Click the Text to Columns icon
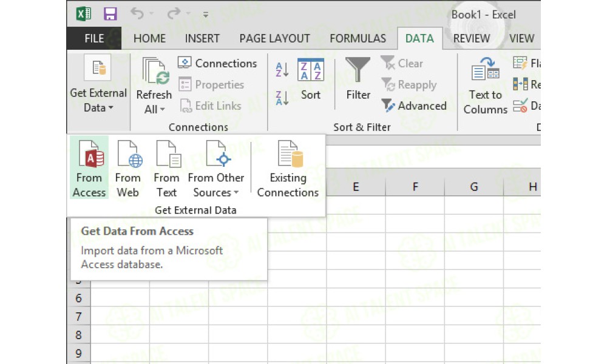Image resolution: width=607 pixels, height=364 pixels. [x=485, y=69]
